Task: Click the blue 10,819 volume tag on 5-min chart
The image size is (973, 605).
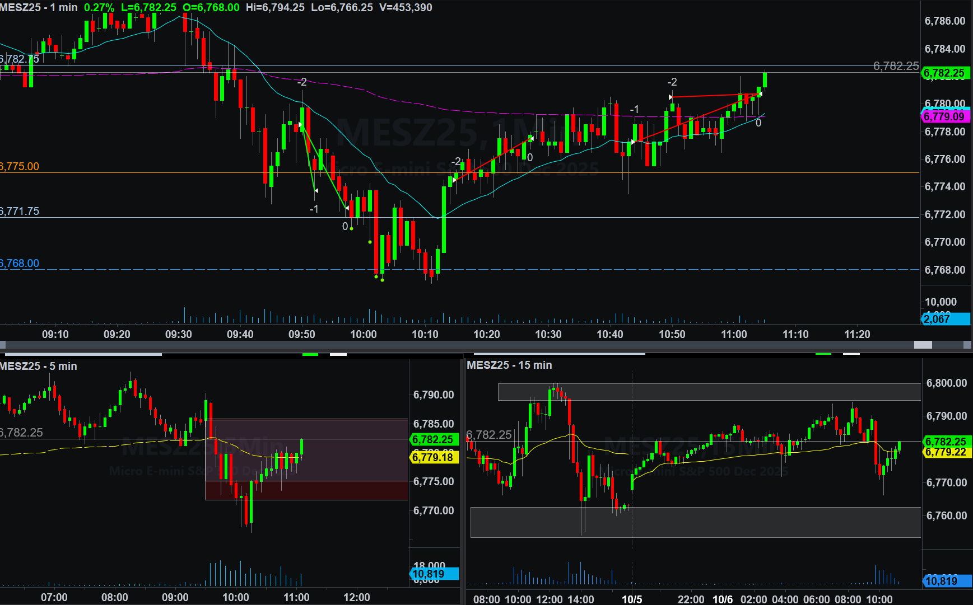Action: 433,574
